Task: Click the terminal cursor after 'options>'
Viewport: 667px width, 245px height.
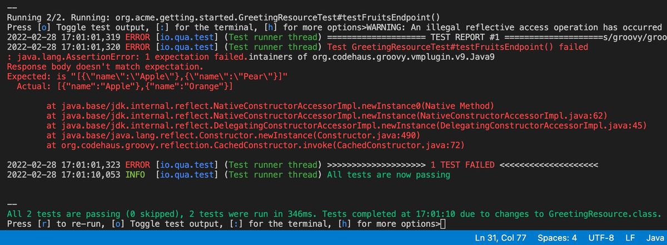Action: (x=442, y=224)
